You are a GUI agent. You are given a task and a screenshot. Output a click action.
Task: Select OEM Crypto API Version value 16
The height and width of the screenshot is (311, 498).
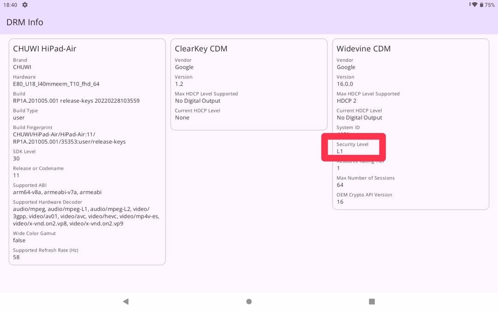point(340,201)
